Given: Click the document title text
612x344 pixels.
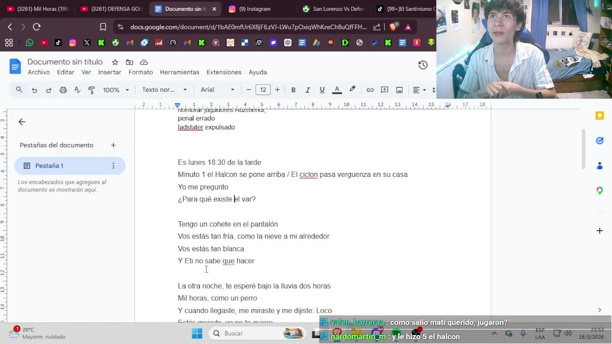Looking at the screenshot, I should click(x=65, y=62).
